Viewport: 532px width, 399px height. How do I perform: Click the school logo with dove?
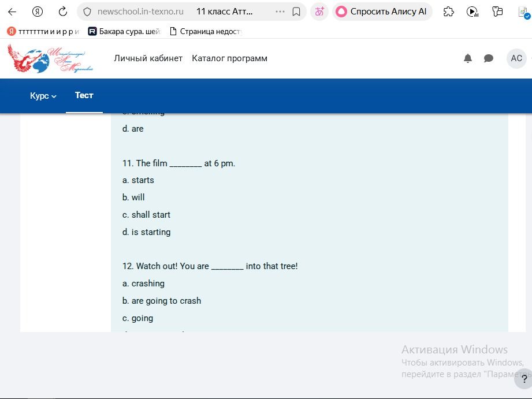pyautogui.click(x=50, y=58)
